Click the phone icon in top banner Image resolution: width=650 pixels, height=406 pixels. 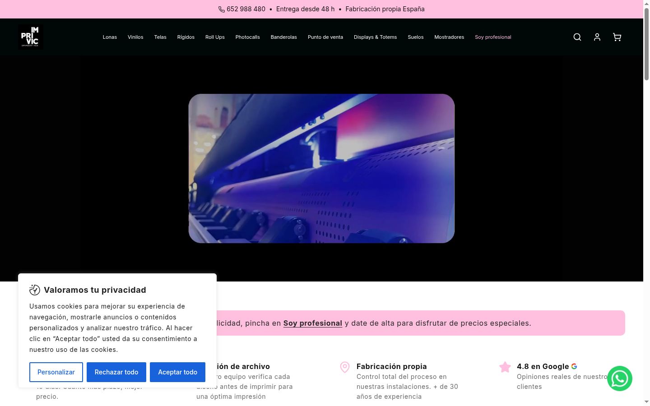point(222,9)
